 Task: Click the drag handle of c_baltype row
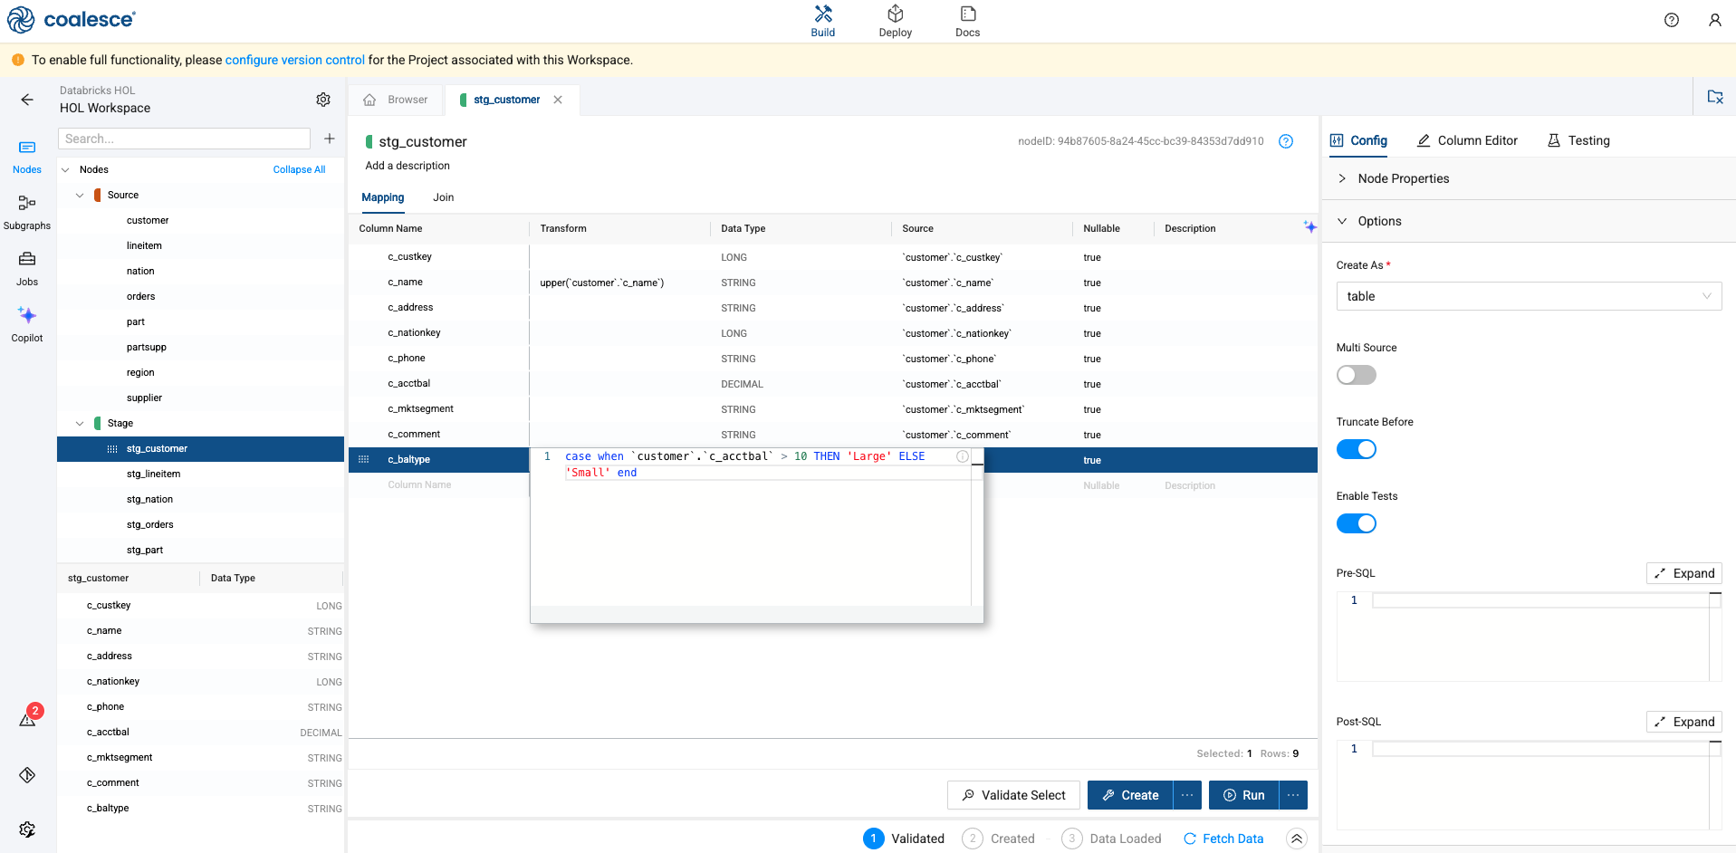364,460
